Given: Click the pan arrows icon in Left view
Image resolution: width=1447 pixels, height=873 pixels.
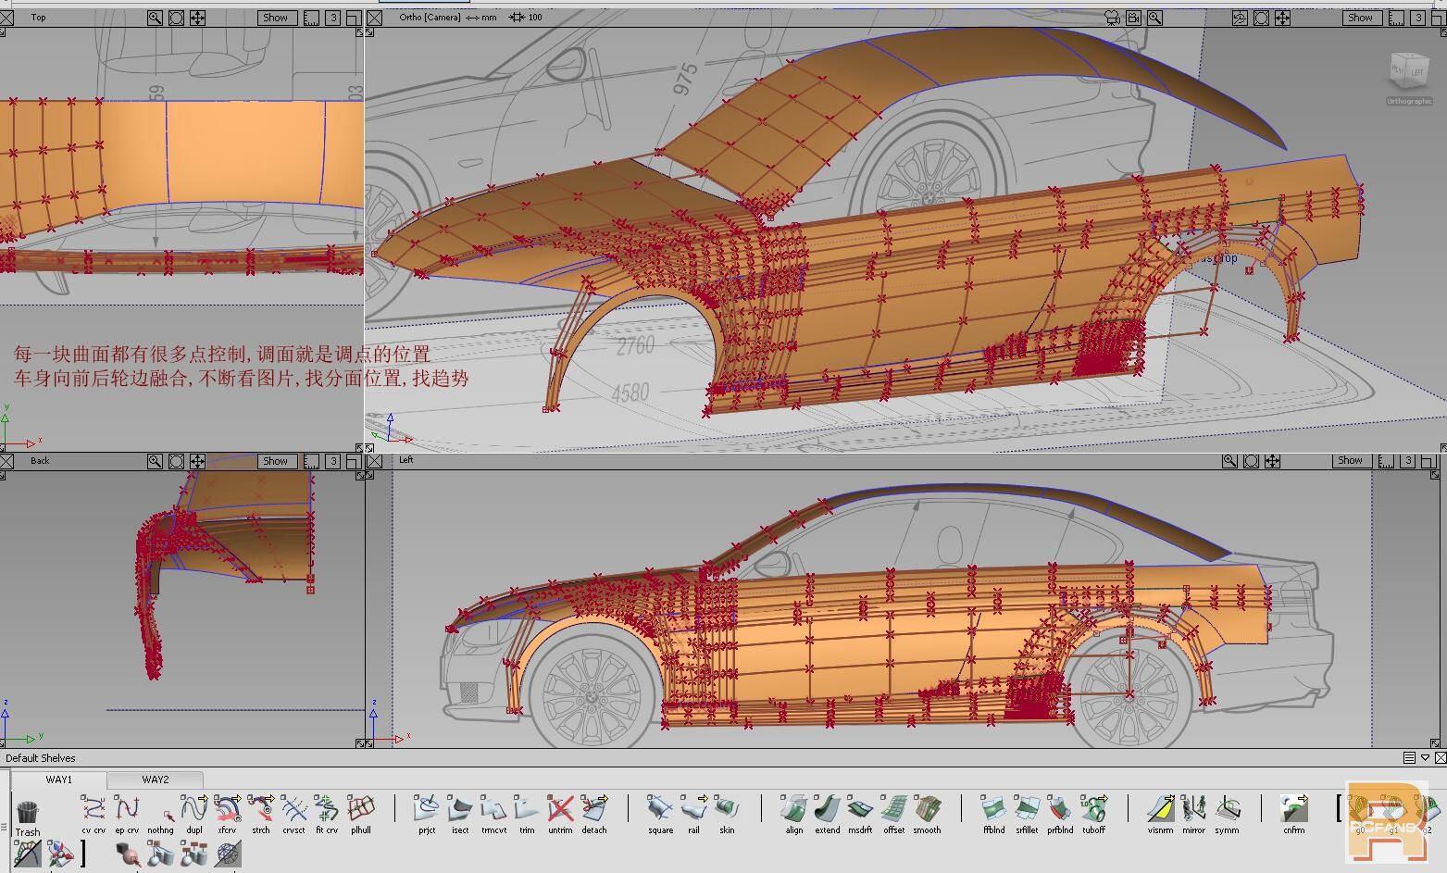Looking at the screenshot, I should pos(1272,461).
